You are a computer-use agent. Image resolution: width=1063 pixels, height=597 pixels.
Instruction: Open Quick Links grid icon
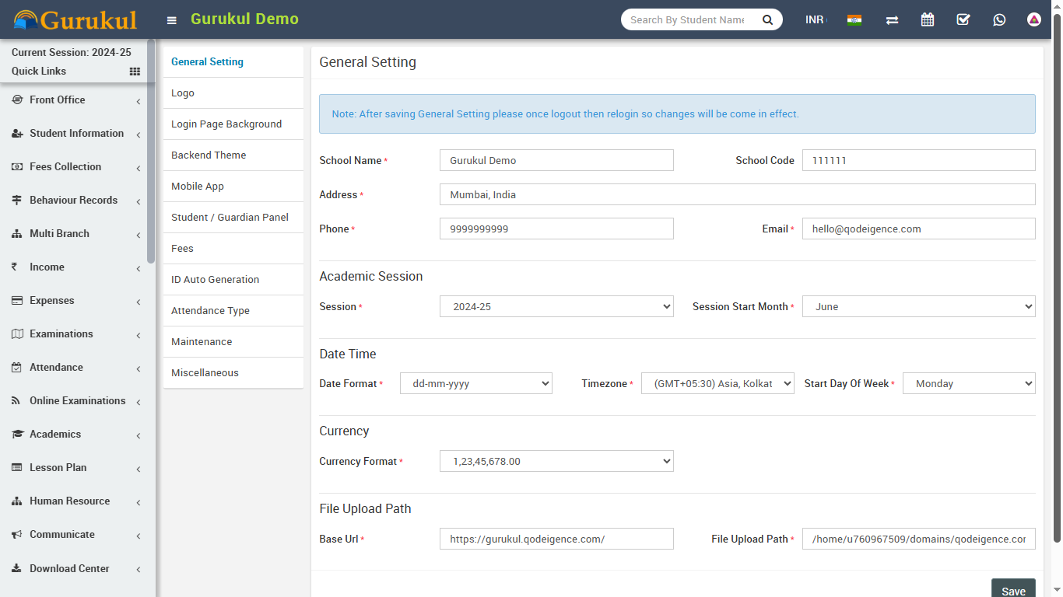(135, 72)
